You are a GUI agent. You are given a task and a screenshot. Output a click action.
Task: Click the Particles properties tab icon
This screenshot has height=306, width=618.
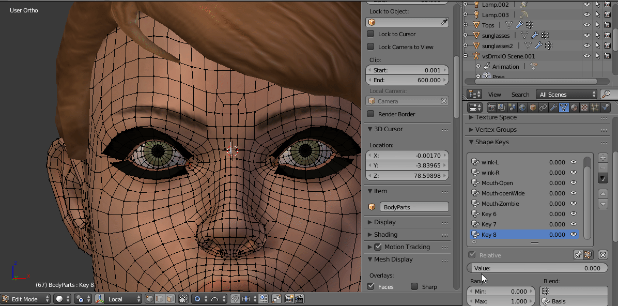pos(595,108)
